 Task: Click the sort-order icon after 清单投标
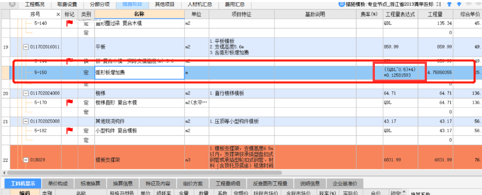pyautogui.click(x=438, y=4)
